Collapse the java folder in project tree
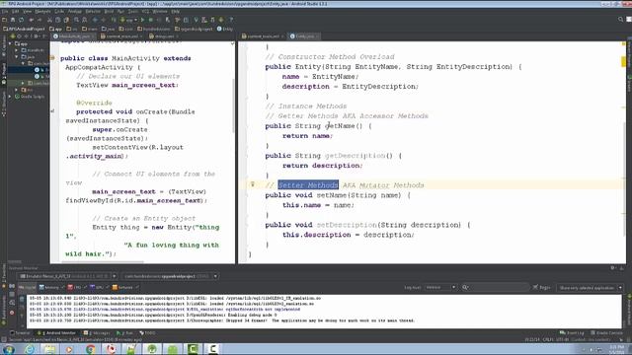 pos(17,57)
